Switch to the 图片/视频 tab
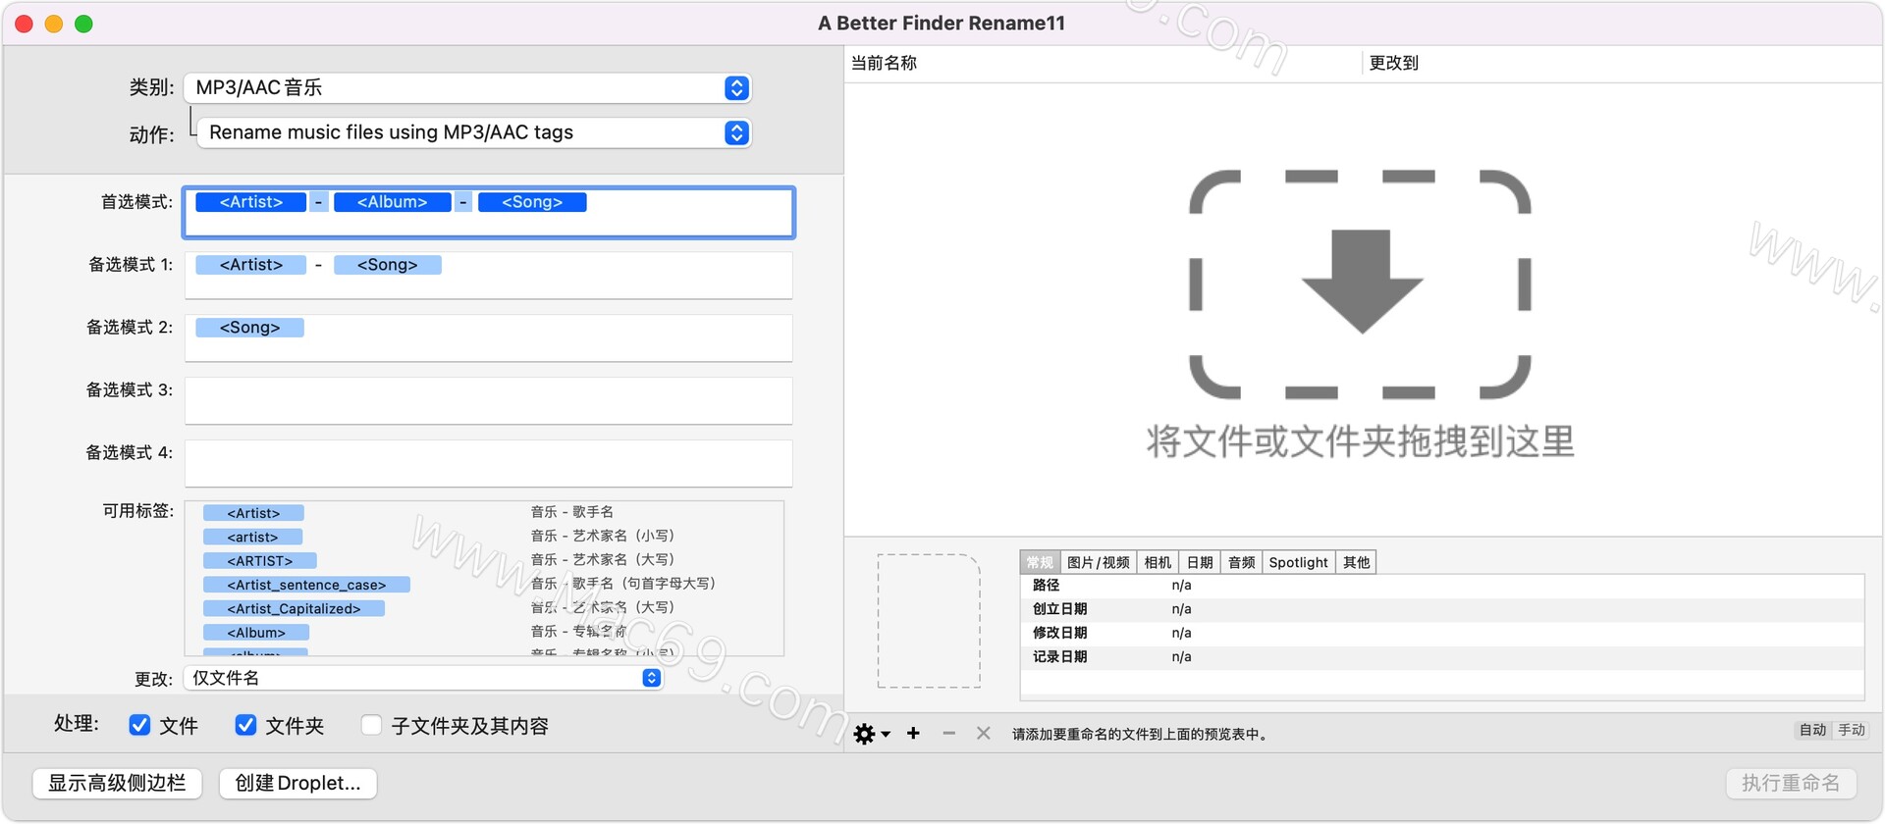 (1098, 562)
